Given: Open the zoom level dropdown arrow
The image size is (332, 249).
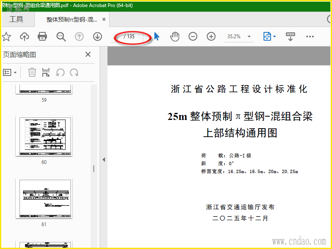Looking at the screenshot, I should (249, 37).
